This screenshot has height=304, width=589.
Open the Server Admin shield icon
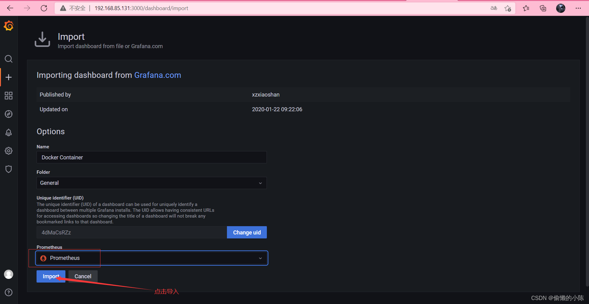tap(9, 169)
